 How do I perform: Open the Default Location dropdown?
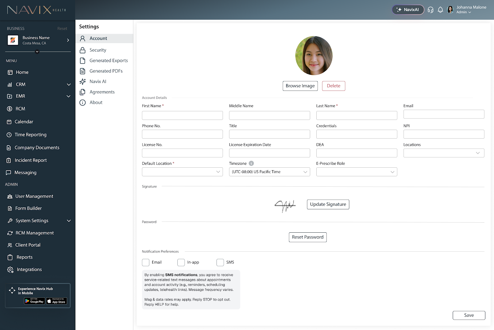(182, 172)
